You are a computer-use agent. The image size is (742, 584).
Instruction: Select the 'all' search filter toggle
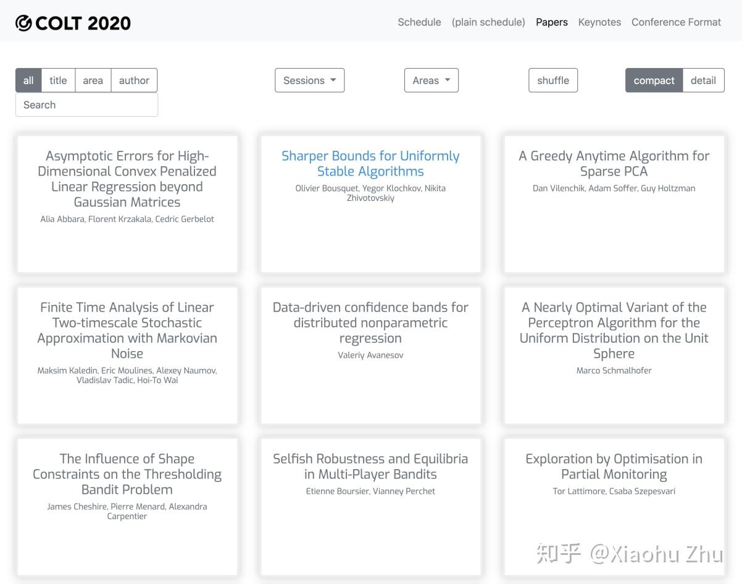28,80
